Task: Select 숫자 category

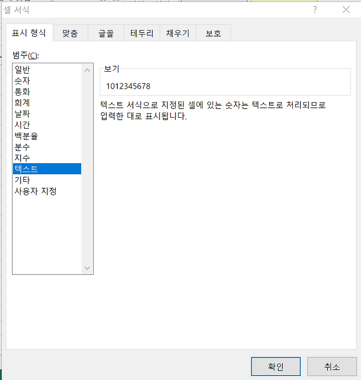Action: pyautogui.click(x=47, y=81)
